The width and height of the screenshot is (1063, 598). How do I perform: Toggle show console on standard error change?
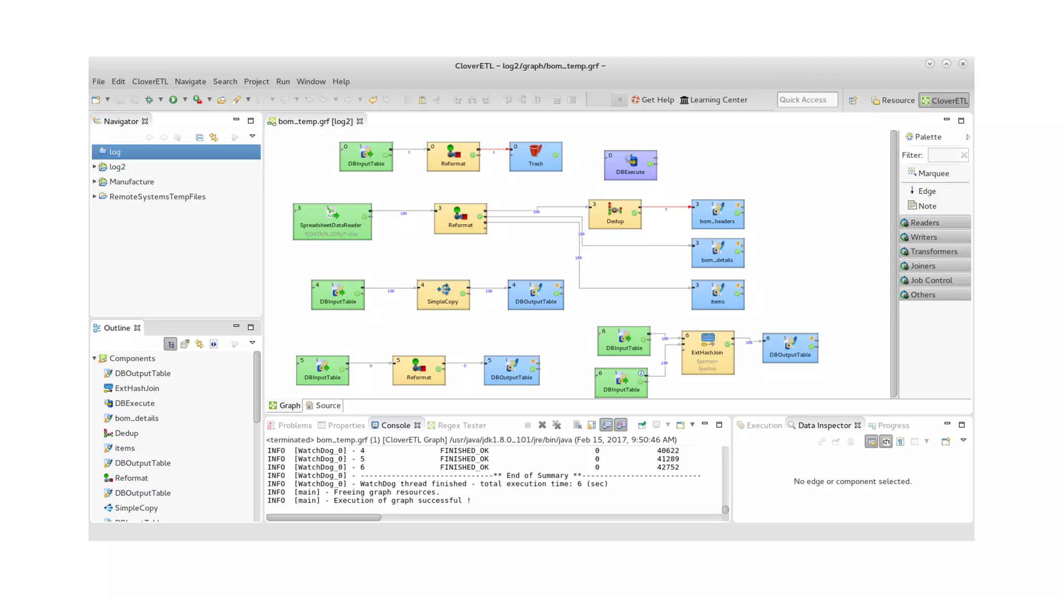tap(621, 425)
